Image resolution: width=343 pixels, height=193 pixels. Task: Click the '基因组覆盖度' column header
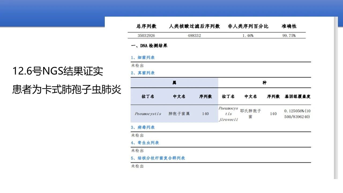pyautogui.click(x=297, y=96)
